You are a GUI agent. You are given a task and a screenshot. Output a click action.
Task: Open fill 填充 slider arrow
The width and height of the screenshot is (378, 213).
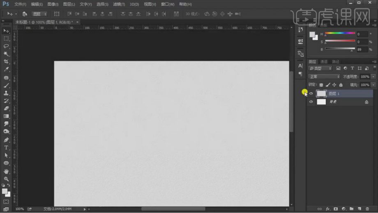click(373, 85)
